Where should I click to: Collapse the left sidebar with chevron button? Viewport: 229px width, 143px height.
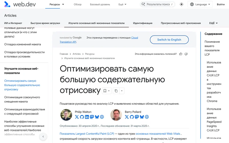tap(43, 137)
